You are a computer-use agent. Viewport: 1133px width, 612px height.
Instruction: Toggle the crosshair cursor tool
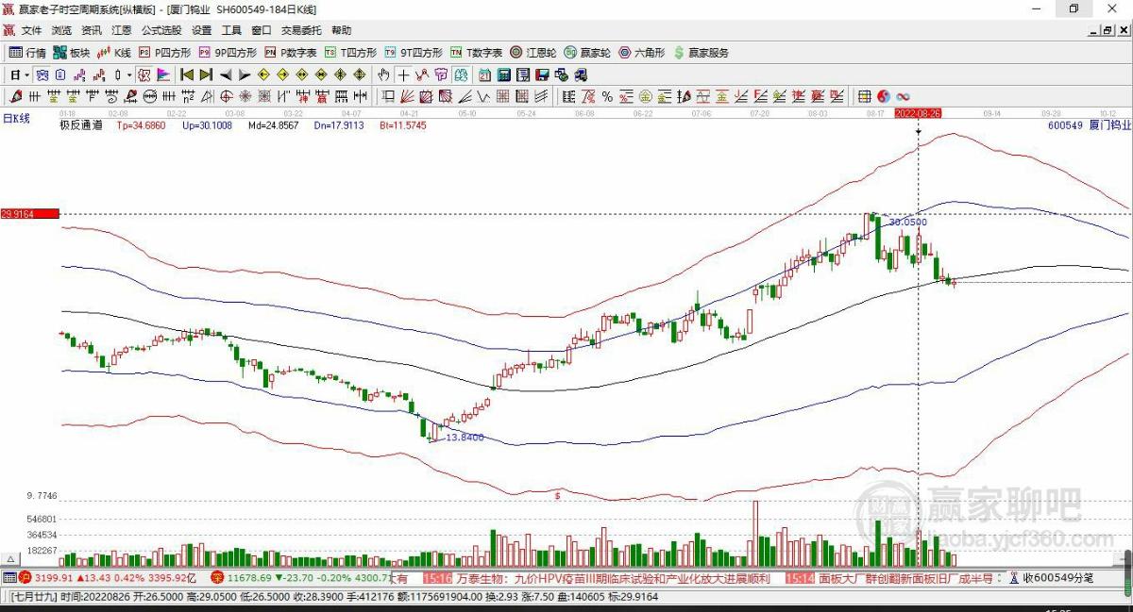[403, 74]
